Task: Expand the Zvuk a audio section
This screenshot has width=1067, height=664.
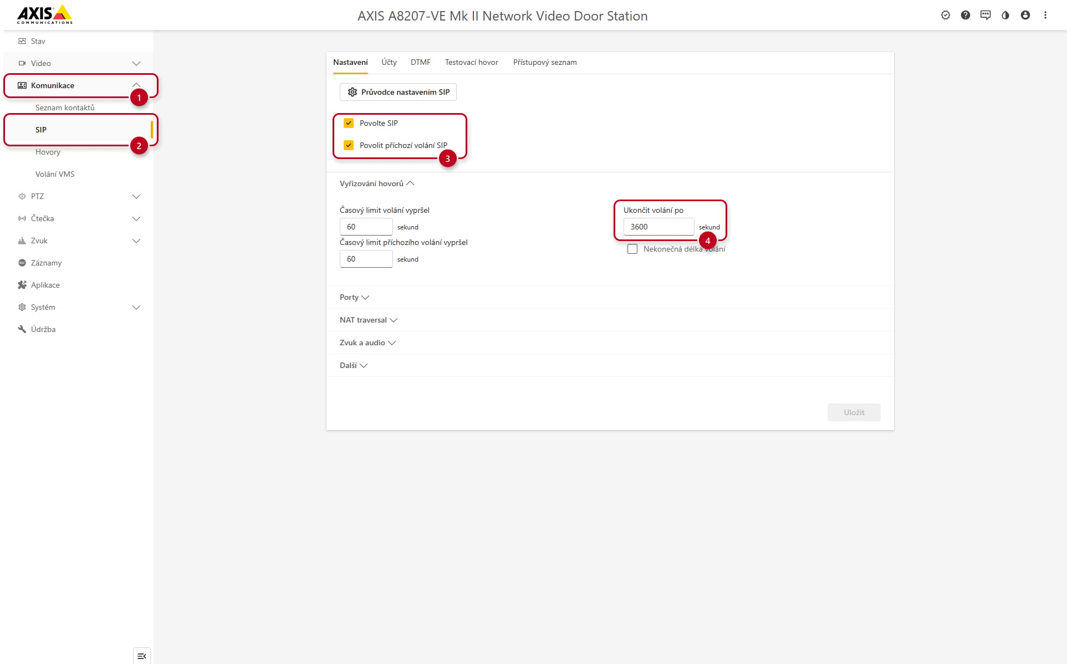Action: click(x=367, y=343)
